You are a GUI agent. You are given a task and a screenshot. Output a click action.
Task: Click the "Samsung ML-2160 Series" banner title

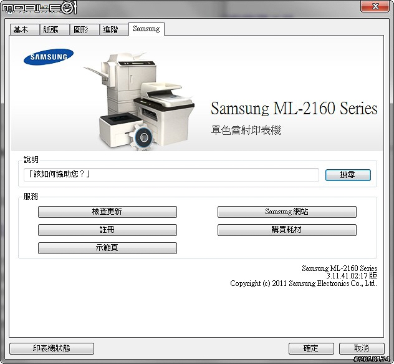click(x=294, y=108)
